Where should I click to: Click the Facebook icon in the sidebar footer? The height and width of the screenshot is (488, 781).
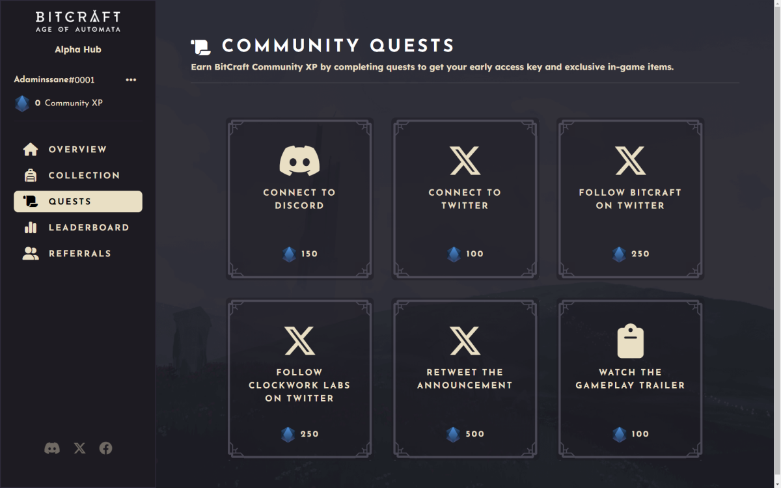[x=105, y=448]
